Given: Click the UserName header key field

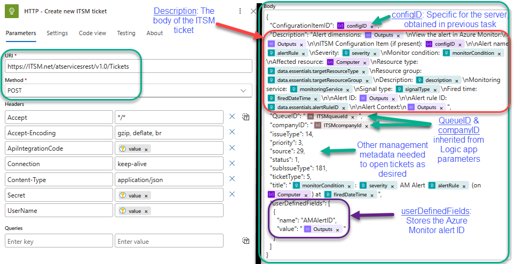Looking at the screenshot, I should [x=59, y=210].
